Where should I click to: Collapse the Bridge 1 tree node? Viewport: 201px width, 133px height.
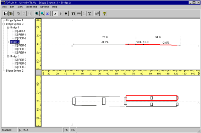pyautogui.click(x=8, y=28)
